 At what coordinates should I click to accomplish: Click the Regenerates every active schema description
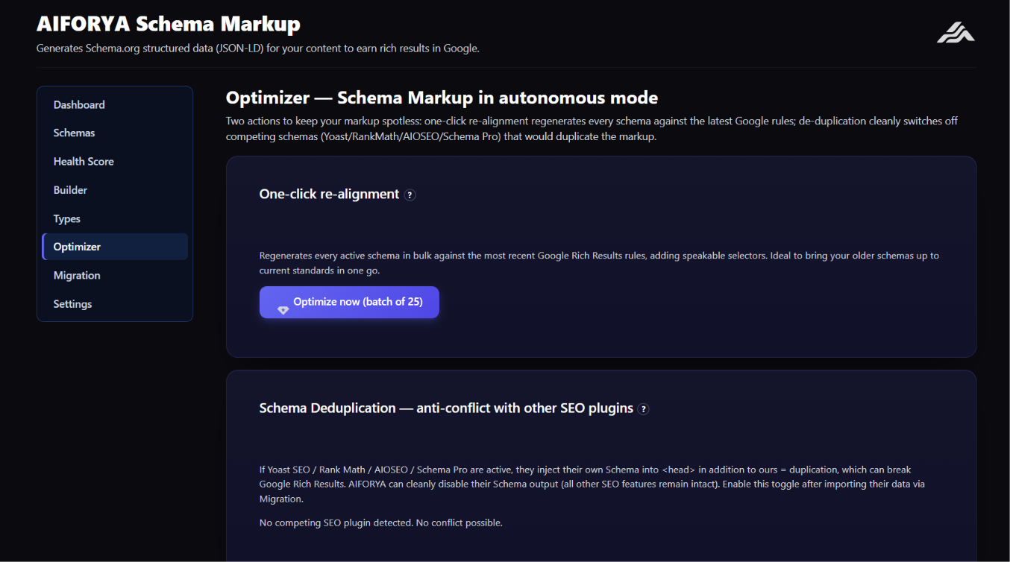tap(599, 263)
